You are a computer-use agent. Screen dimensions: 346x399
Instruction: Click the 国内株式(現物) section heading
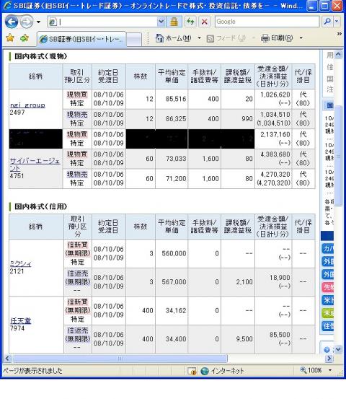pos(40,56)
